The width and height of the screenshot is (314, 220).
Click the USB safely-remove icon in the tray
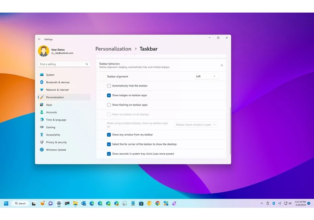pos(268,203)
